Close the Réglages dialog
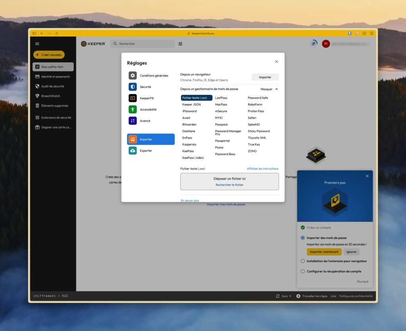Screen dimensions: 406x331 click(276, 61)
